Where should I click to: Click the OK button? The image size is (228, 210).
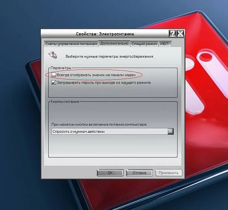click(110, 173)
